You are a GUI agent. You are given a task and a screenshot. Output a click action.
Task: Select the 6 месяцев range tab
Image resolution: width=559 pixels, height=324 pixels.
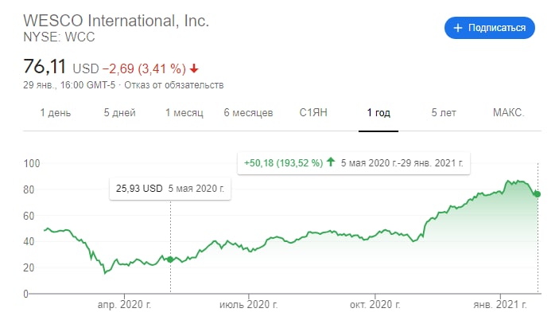click(248, 113)
